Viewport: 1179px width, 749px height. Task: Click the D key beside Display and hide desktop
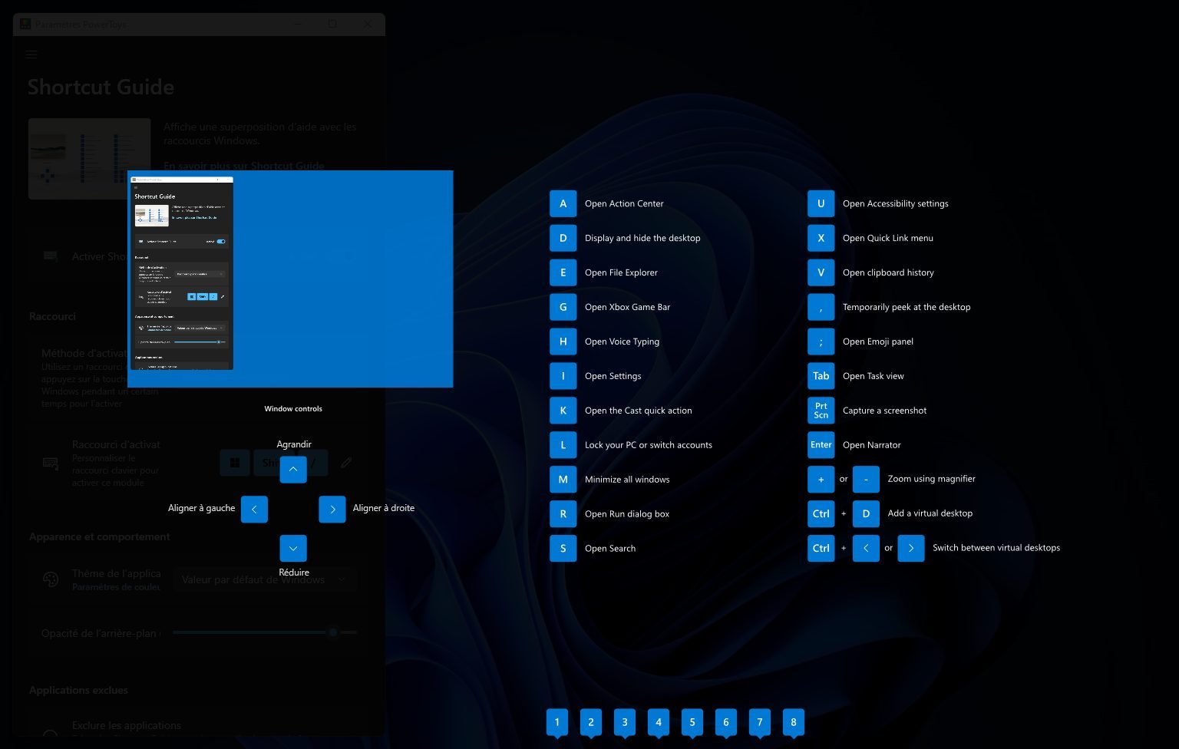coord(563,238)
